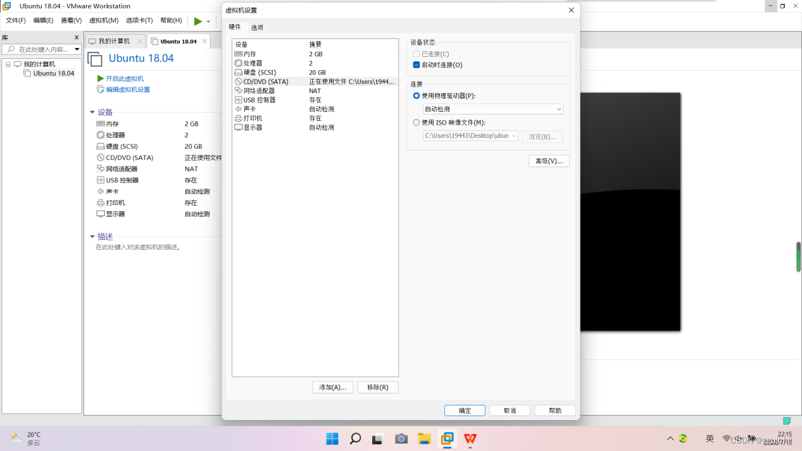Viewport: 802px width, 451px height.
Task: Click the 确定 button
Action: pyautogui.click(x=465, y=411)
